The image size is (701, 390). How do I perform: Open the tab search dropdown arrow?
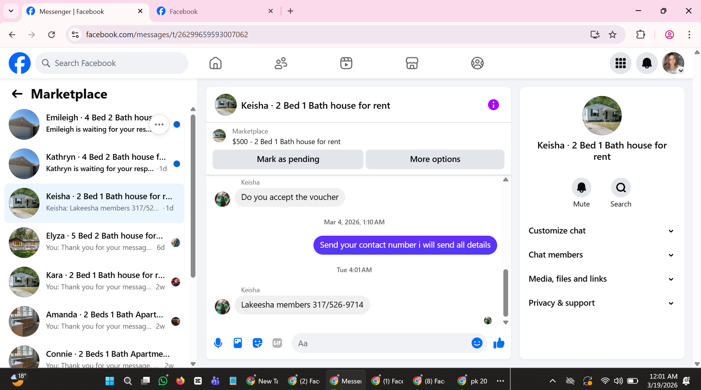(11, 11)
